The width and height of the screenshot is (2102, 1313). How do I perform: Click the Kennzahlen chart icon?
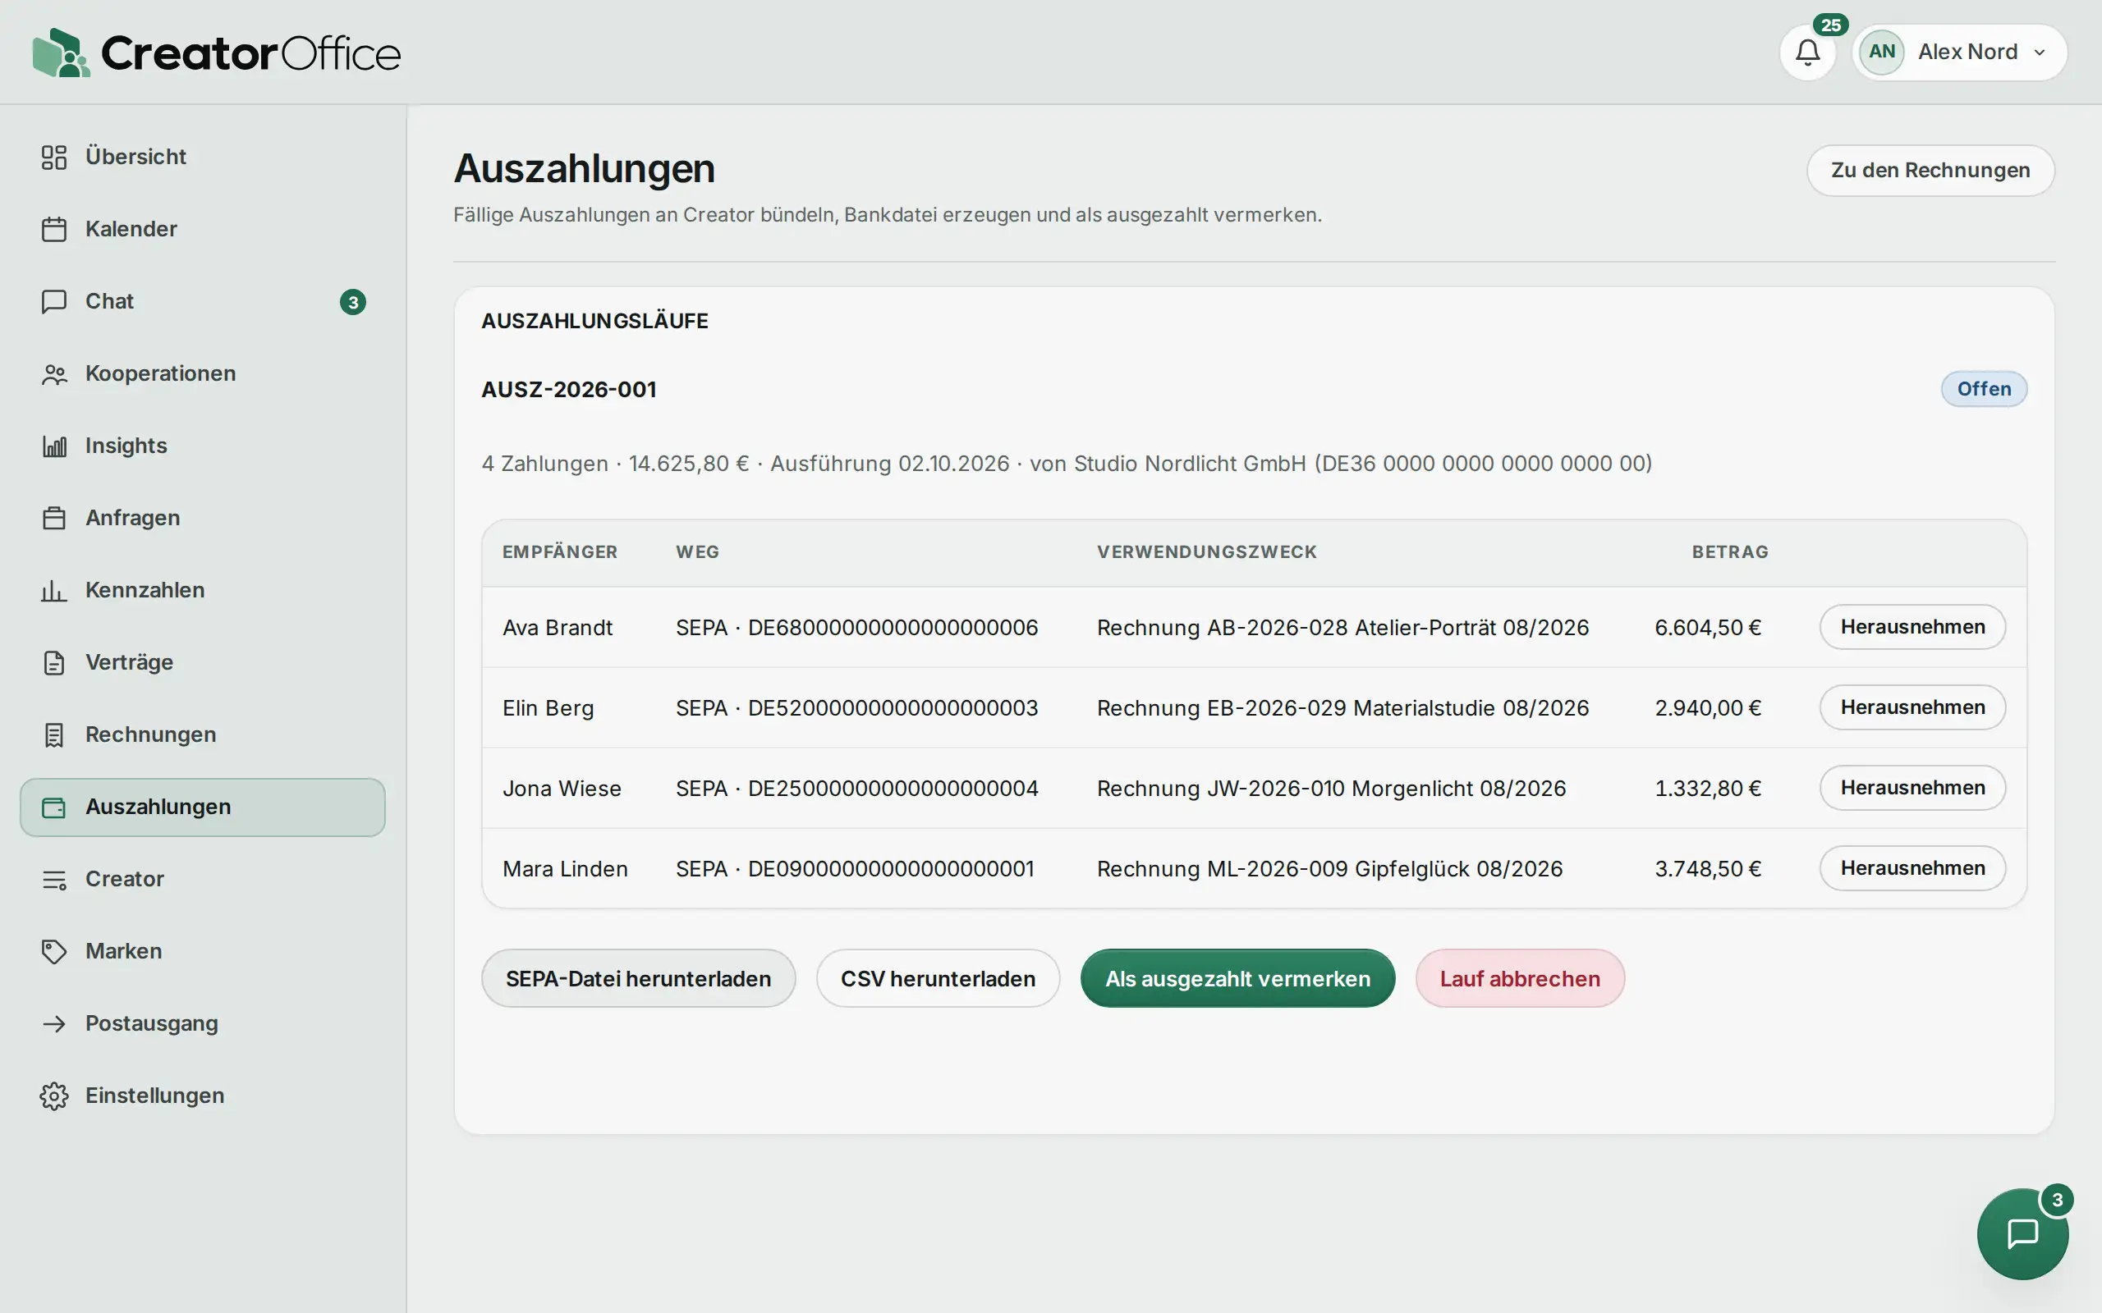[x=54, y=591]
